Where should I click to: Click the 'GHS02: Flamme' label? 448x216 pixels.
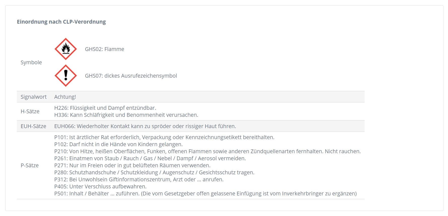point(105,49)
